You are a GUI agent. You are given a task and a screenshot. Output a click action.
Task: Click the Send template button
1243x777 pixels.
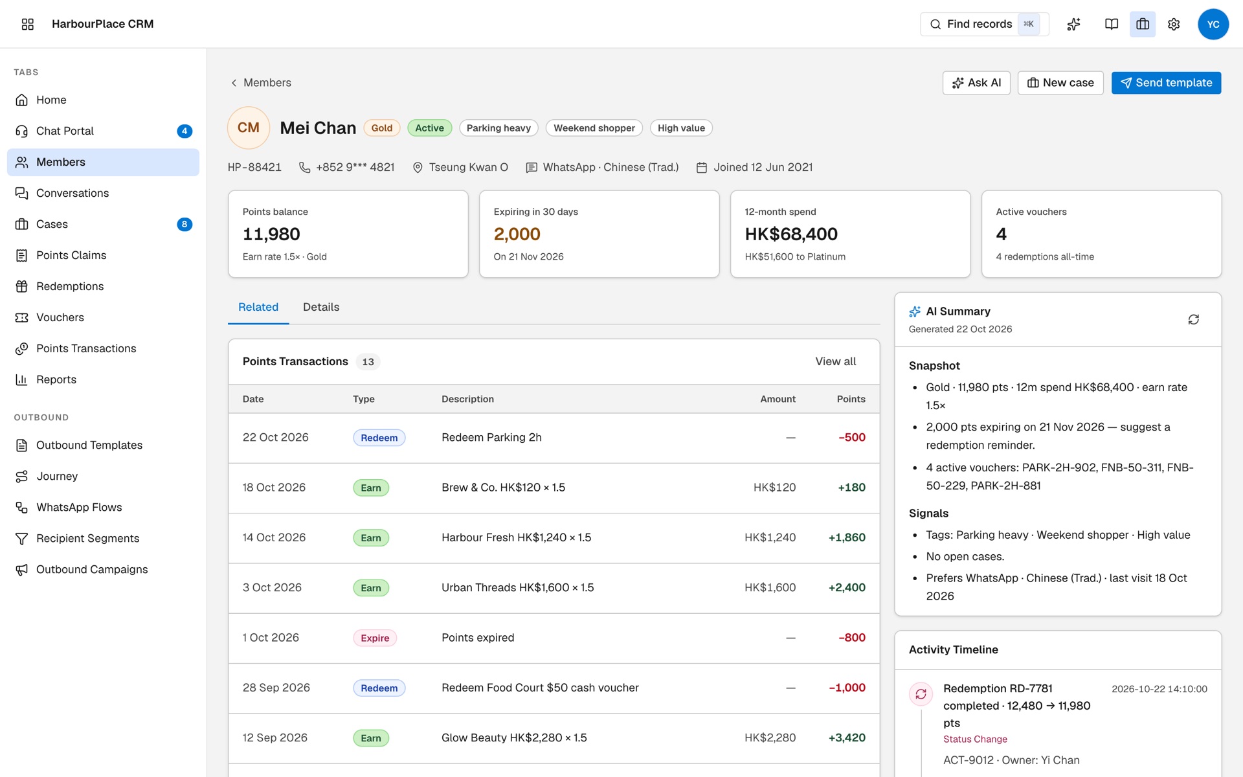click(1166, 83)
